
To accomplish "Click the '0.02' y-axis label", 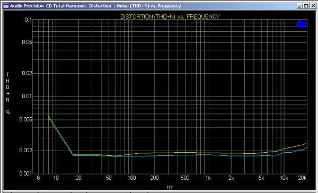I will 27,73.
